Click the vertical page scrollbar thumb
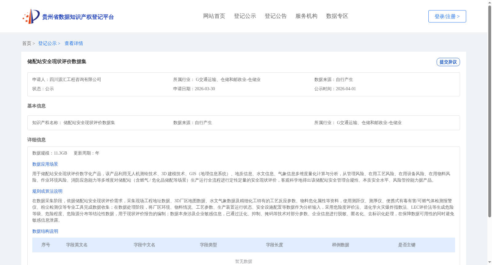This screenshot has width=492, height=265. [x=490, y=111]
